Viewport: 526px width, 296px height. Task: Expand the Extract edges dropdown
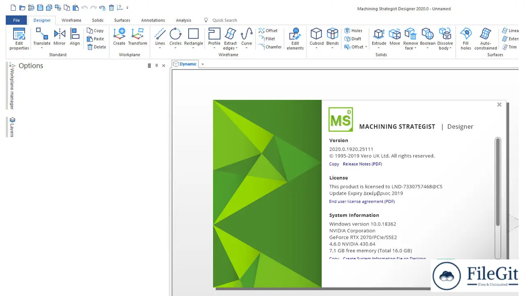tap(236, 49)
